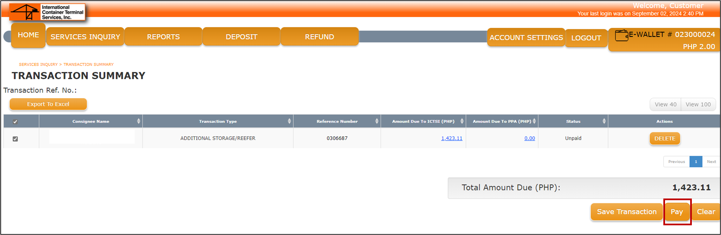Export the table to Excel

coord(48,104)
